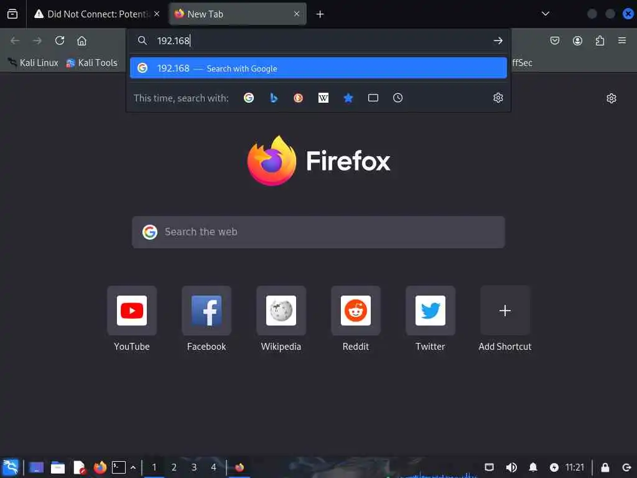The image size is (637, 478).
Task: Open the network connection tray icon
Action: 490,467
